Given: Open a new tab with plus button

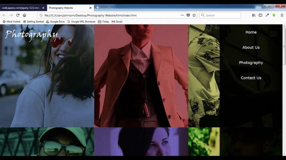Looking at the screenshot, I should [97, 8].
